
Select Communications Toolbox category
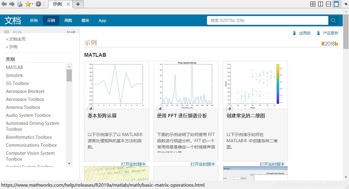31,145
